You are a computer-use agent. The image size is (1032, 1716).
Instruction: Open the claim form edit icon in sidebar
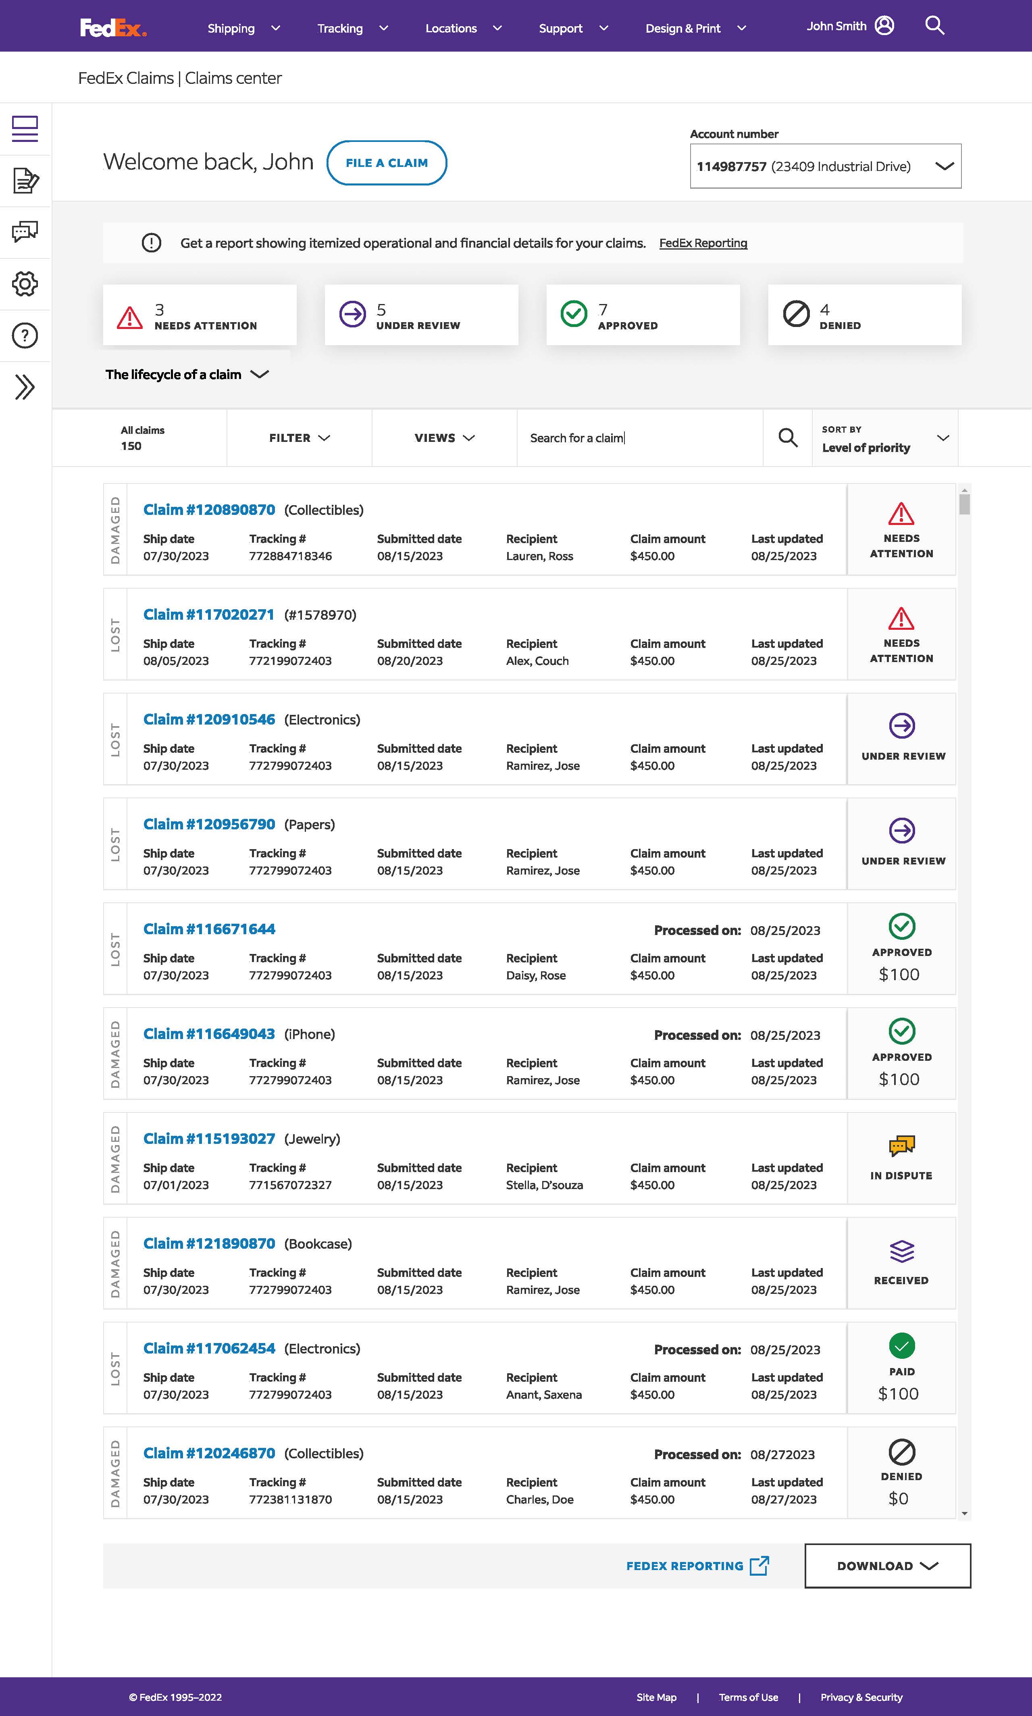25,180
